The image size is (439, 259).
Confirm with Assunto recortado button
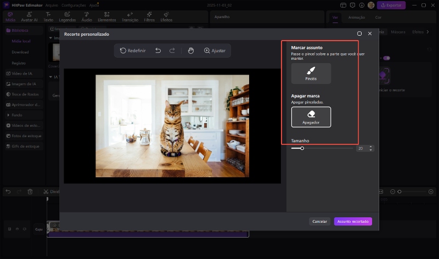pos(353,221)
